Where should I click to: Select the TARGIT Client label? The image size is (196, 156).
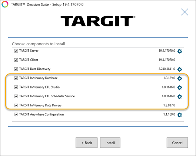29,60
